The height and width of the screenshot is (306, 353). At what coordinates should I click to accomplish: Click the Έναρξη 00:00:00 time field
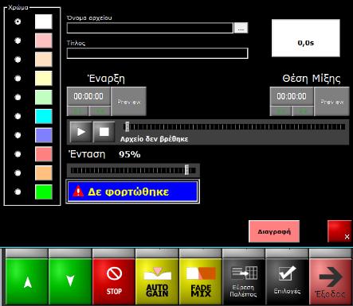point(88,96)
